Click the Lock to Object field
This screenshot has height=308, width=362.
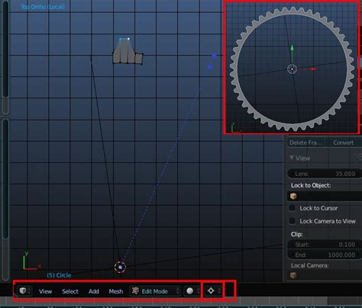325,196
